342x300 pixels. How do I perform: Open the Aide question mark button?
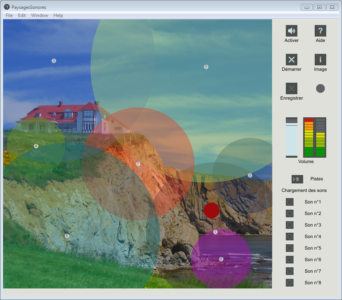click(320, 31)
